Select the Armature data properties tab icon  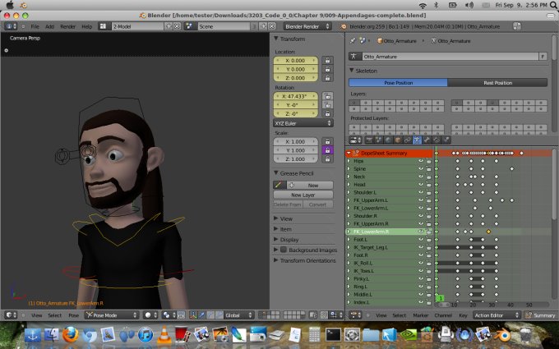(417, 140)
